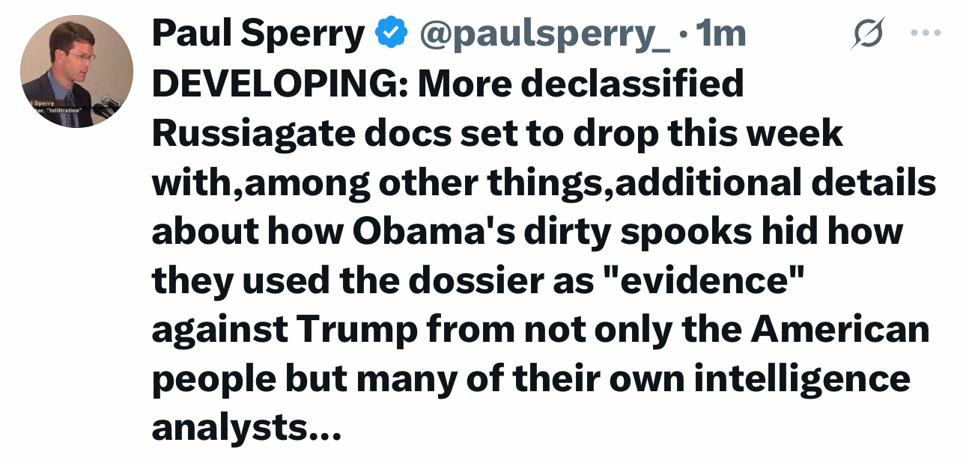Viewport: 966px width, 466px height.
Task: Open the @paulsperry_ handle link
Action: point(545,34)
